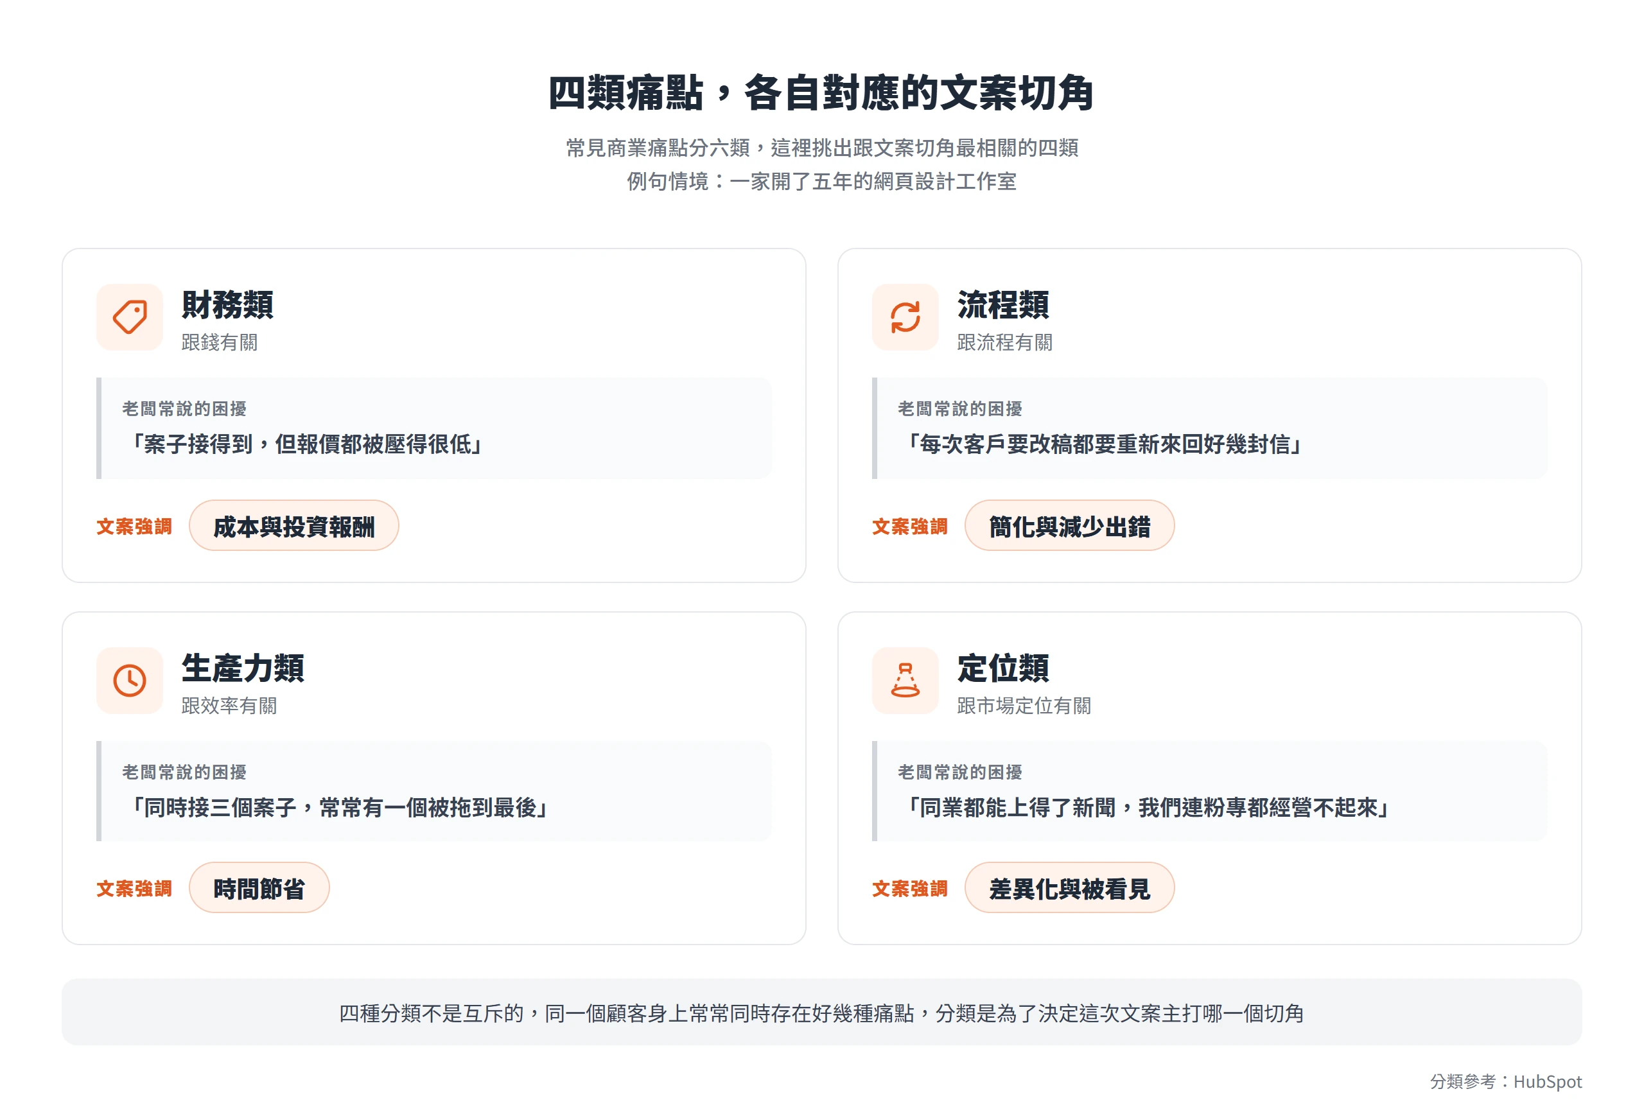Click the main title 四類痛點，各自對應的文案切角
The image size is (1644, 1107).
point(821,93)
